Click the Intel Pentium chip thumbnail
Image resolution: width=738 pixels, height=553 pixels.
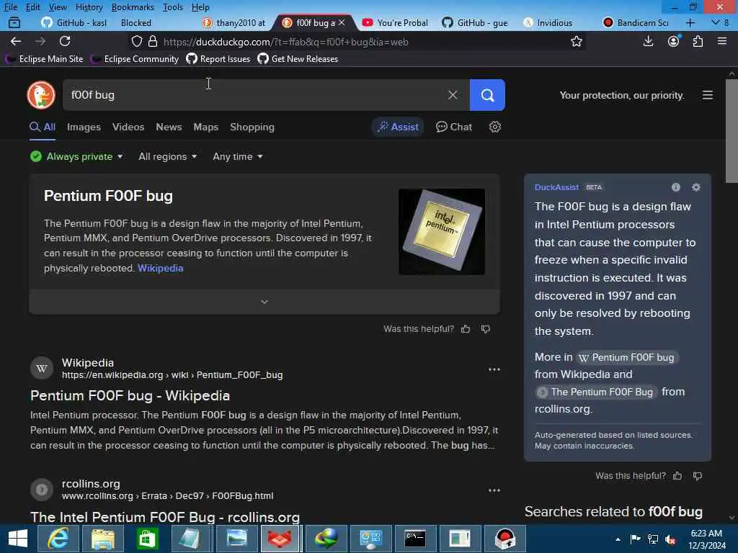pyautogui.click(x=442, y=232)
